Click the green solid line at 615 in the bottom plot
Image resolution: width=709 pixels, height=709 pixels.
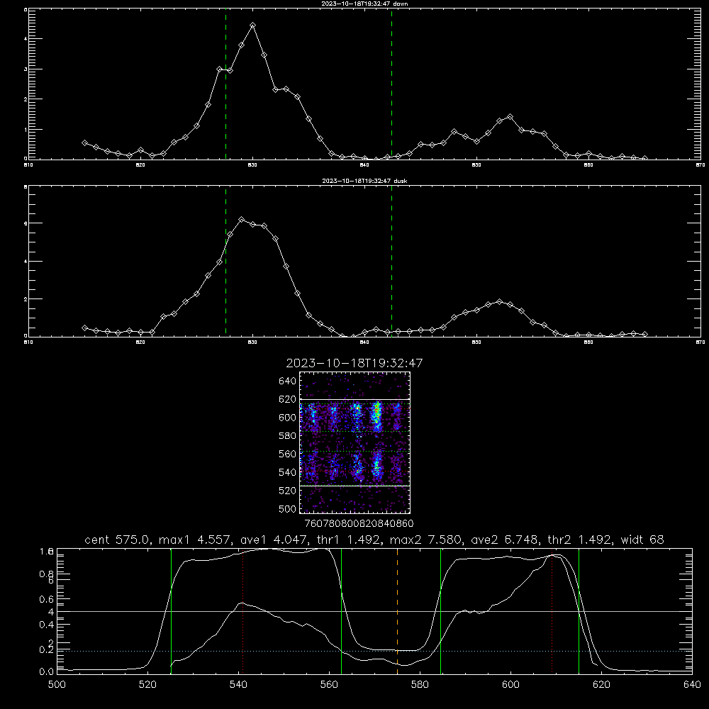pyautogui.click(x=579, y=611)
